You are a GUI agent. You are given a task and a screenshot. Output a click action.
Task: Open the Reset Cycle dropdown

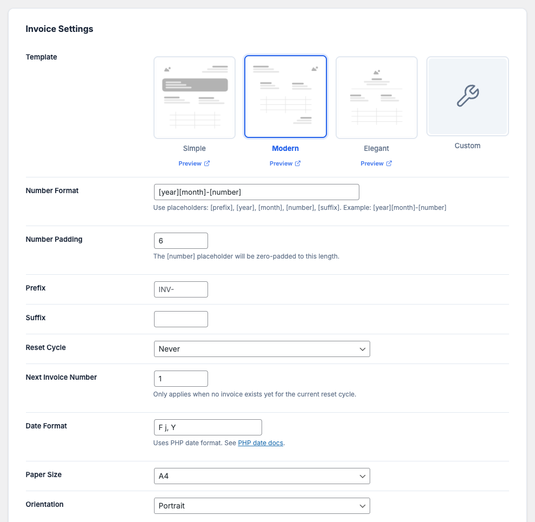(x=262, y=349)
